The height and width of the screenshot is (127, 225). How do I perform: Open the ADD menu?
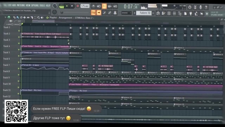[14, 5]
